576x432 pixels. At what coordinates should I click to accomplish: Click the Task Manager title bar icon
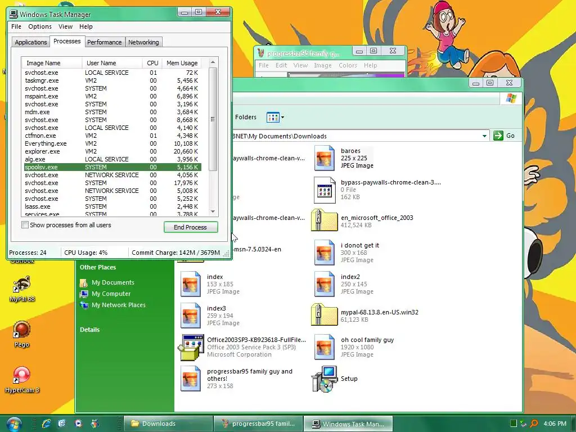click(13, 14)
